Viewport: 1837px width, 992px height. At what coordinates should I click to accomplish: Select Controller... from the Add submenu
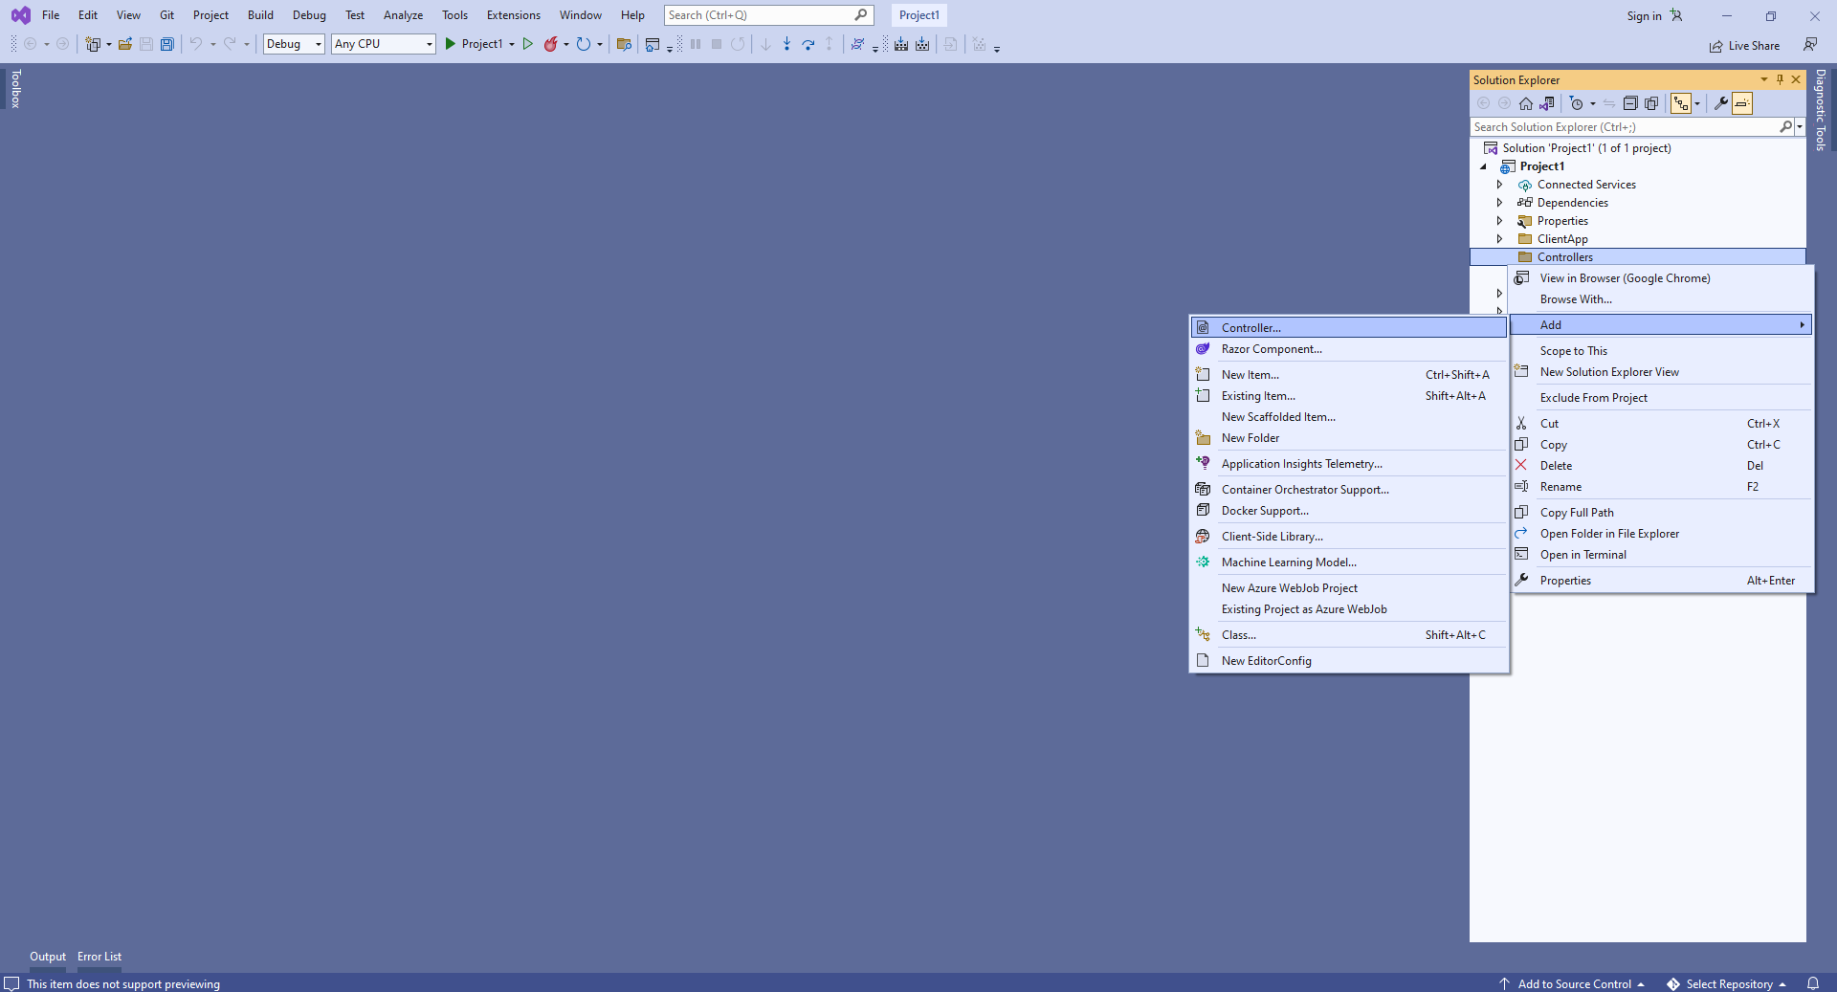[x=1250, y=328]
